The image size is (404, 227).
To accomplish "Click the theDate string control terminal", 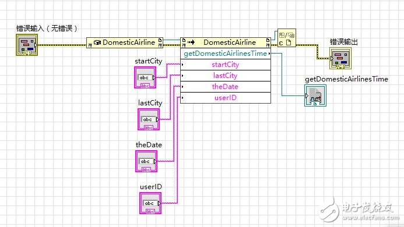I will tap(146, 161).
